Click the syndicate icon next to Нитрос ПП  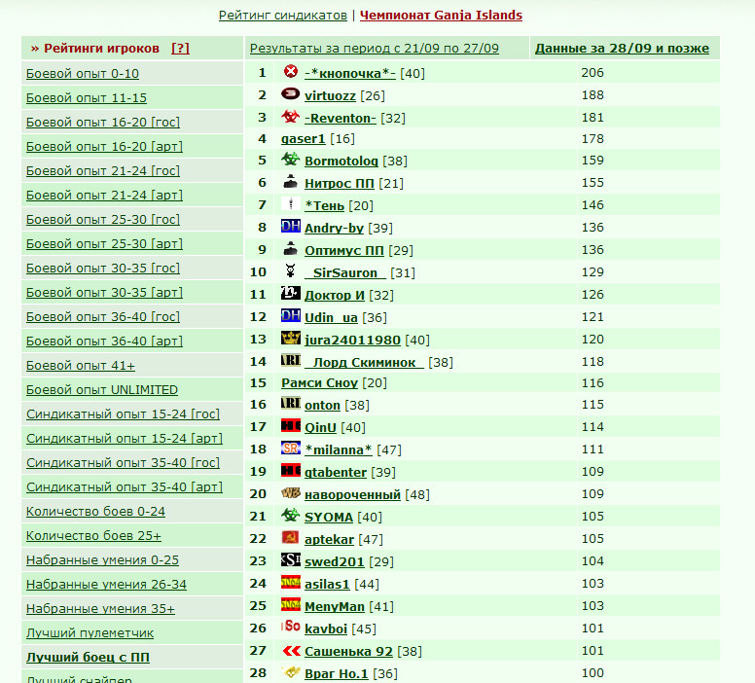[290, 182]
